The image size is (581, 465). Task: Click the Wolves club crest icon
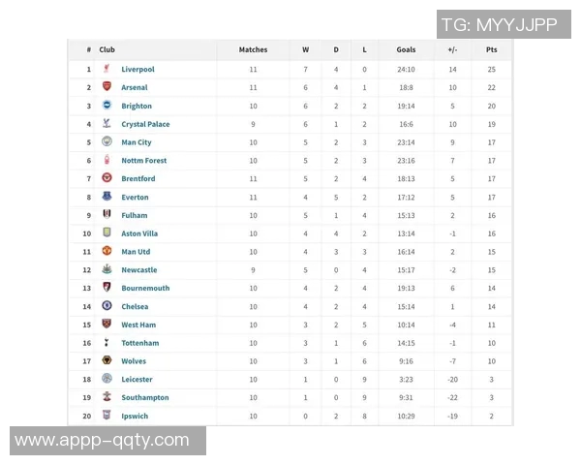click(107, 360)
